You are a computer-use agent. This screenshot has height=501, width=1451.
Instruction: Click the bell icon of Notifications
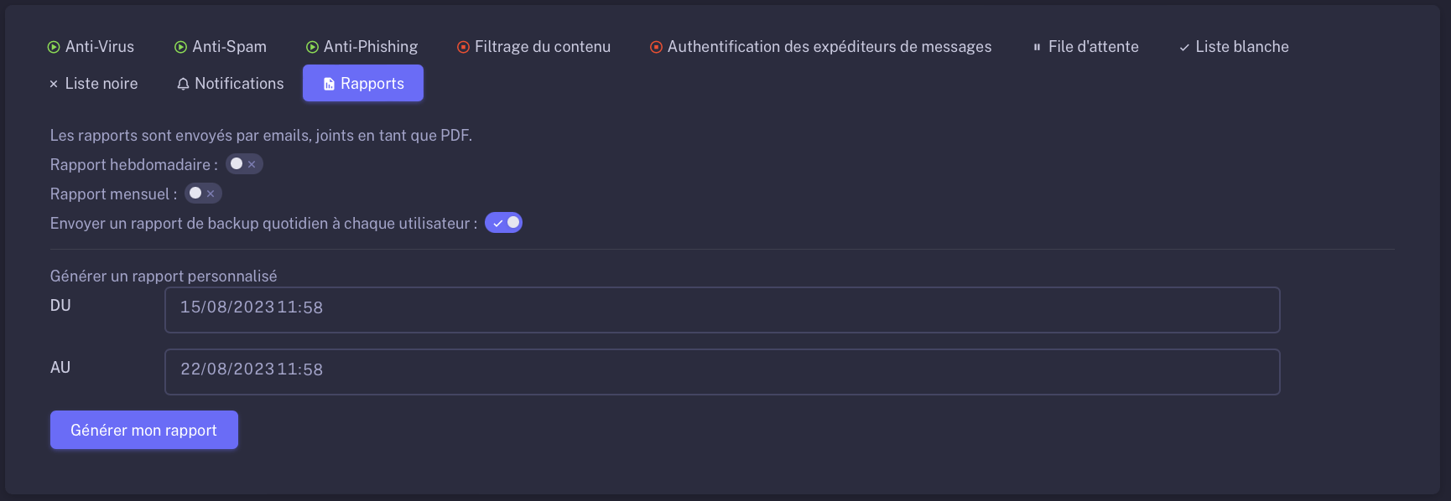click(x=183, y=84)
